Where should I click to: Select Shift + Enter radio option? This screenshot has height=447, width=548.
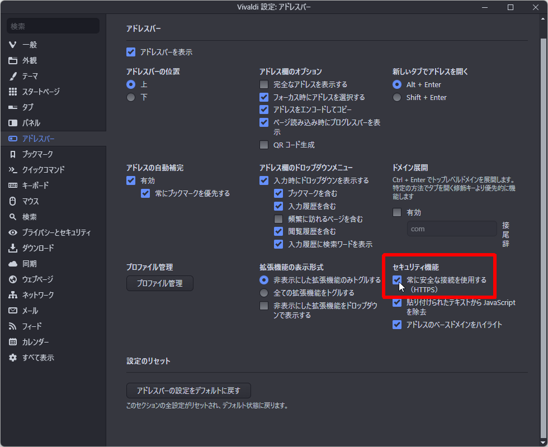(396, 97)
